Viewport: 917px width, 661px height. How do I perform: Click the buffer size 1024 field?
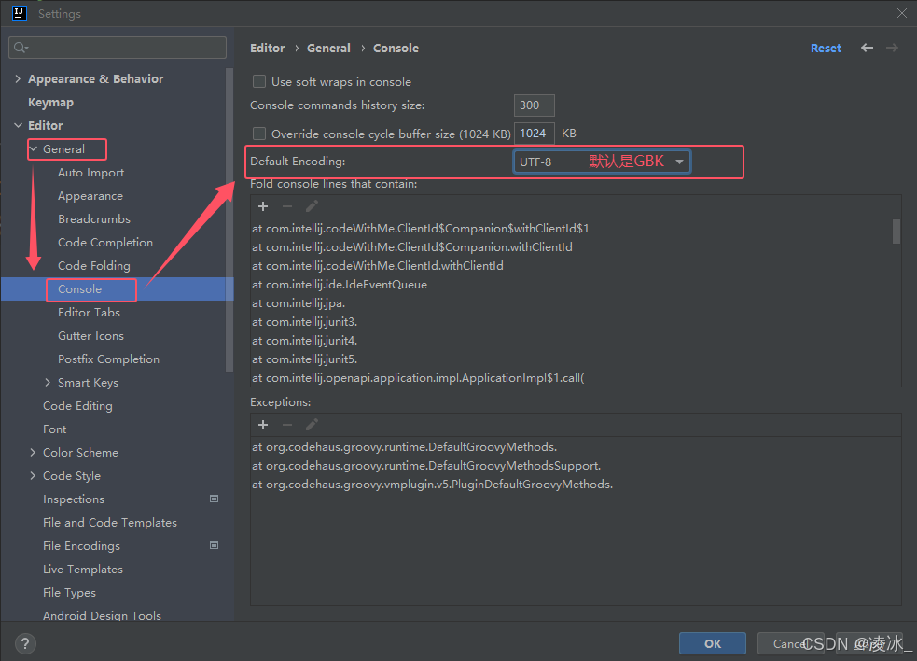click(534, 134)
